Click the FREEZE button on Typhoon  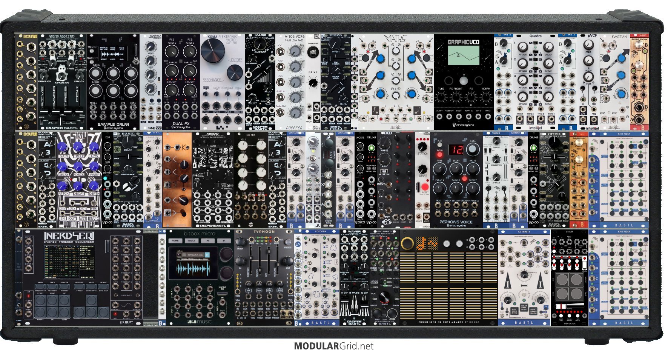[x=288, y=241]
